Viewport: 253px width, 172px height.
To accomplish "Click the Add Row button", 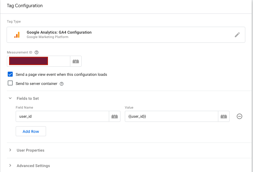I will click(31, 131).
